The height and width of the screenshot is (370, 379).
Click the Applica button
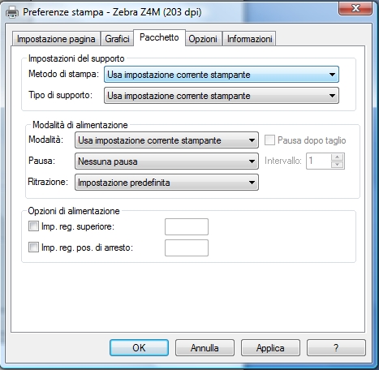click(270, 348)
